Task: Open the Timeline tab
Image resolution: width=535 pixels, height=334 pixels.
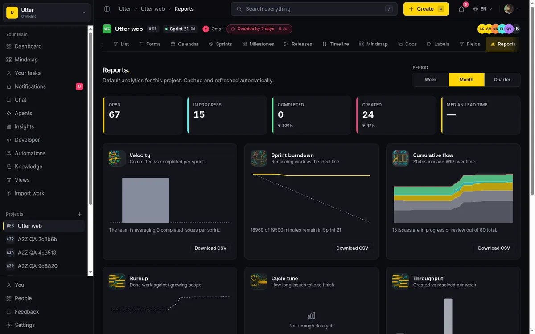Action: point(336,44)
